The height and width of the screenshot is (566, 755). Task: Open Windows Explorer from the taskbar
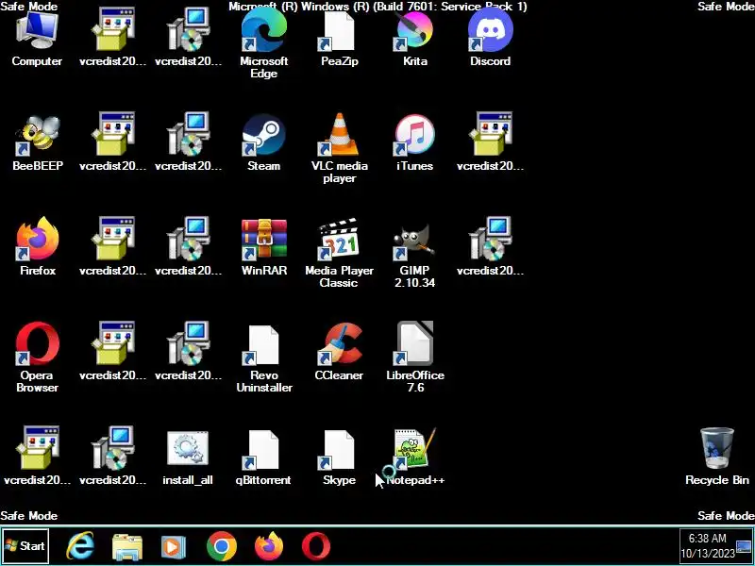(127, 547)
